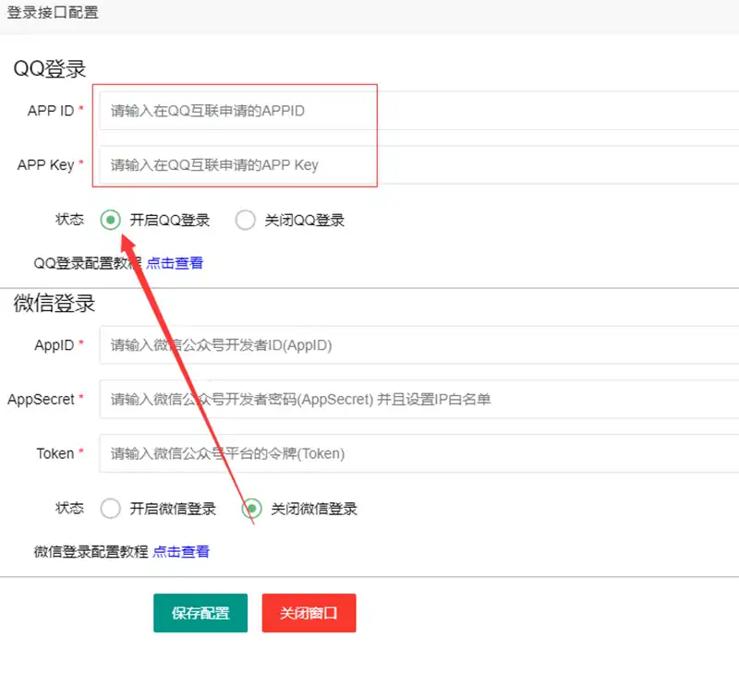739x697 pixels.
Task: Focus the AppSecret input field
Action: coord(416,400)
